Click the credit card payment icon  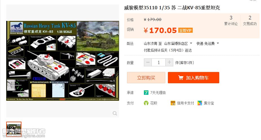click(x=173, y=103)
